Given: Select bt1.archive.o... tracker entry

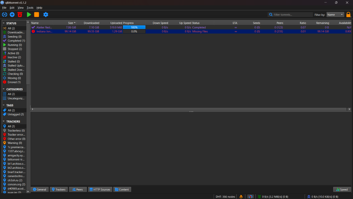Looking at the screenshot, I should coord(14,164).
